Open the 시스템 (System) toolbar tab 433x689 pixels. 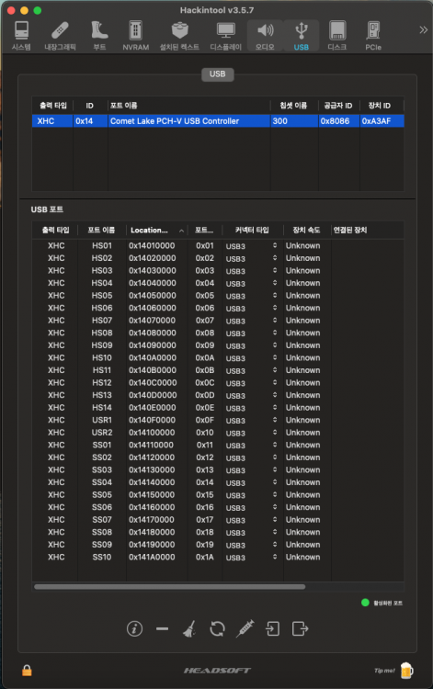(x=21, y=36)
